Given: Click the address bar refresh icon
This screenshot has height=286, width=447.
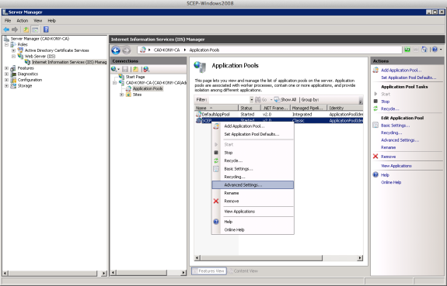Looking at the screenshot, I should [x=407, y=50].
